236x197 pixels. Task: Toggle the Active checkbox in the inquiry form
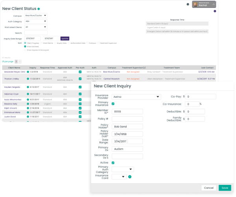click(x=113, y=162)
